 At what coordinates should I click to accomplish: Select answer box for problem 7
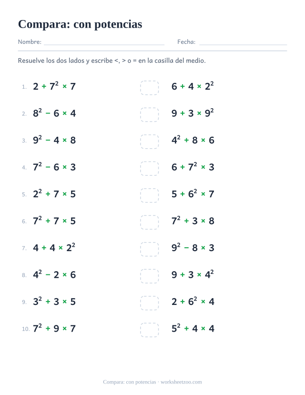tap(150, 249)
